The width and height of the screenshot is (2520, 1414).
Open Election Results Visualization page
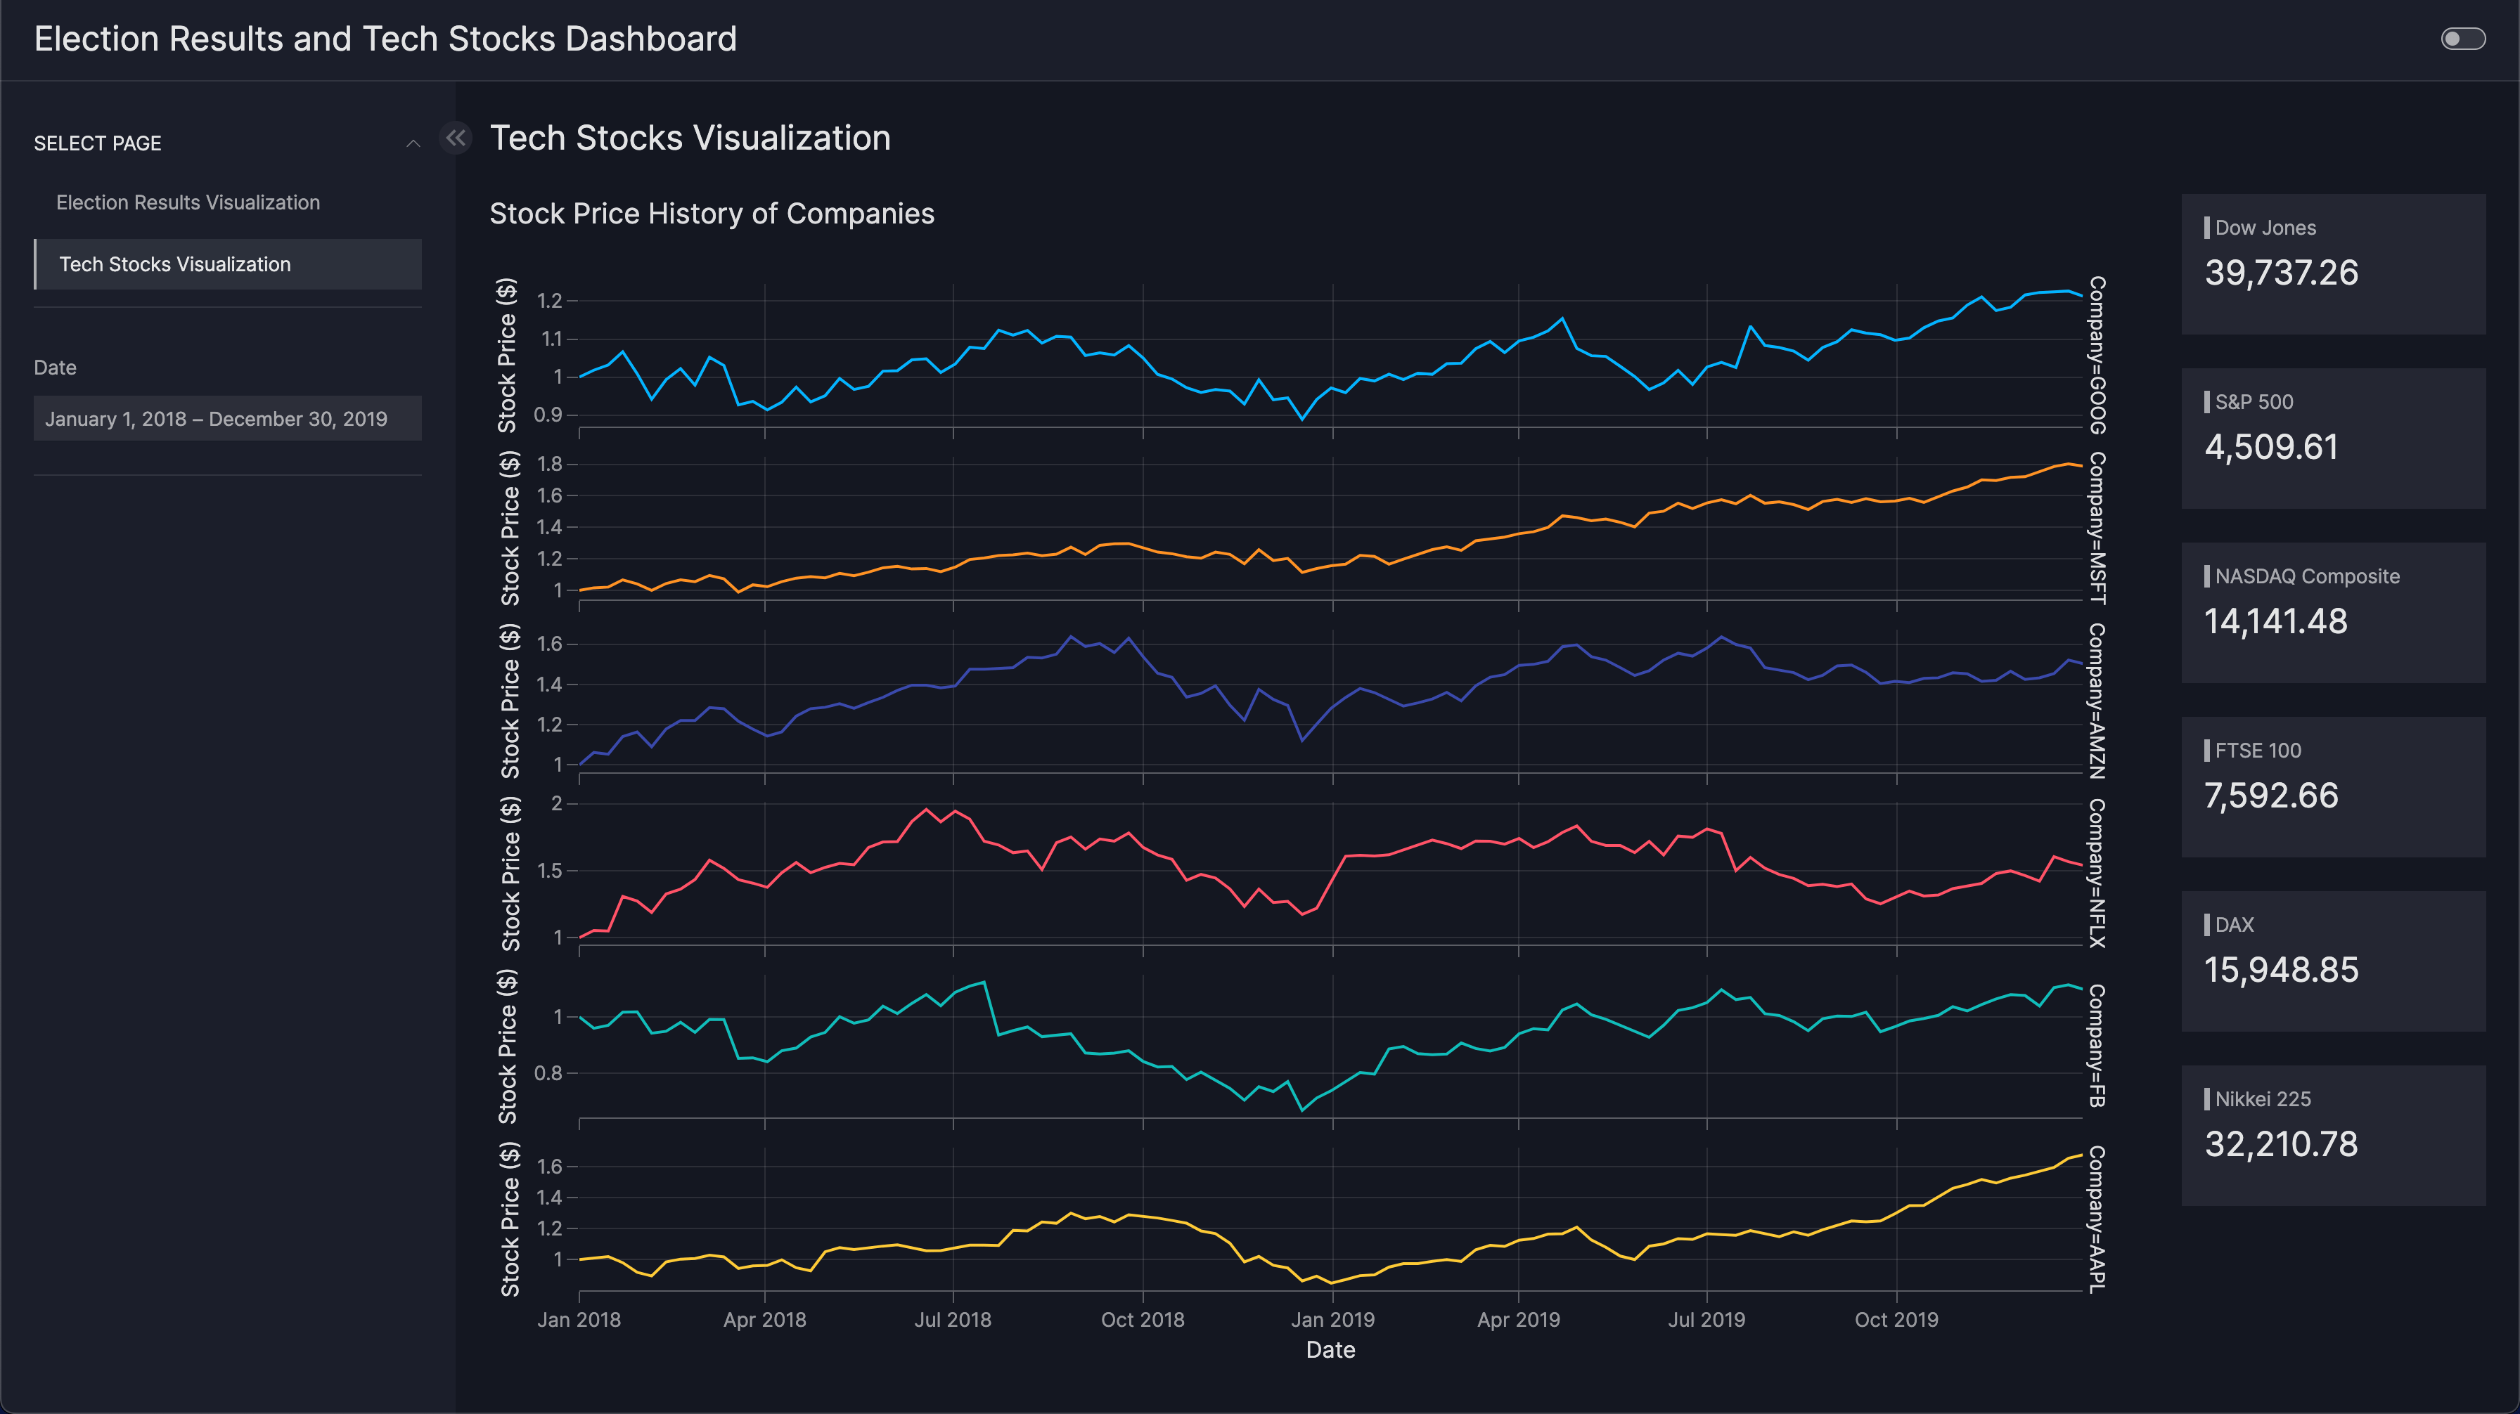click(188, 202)
